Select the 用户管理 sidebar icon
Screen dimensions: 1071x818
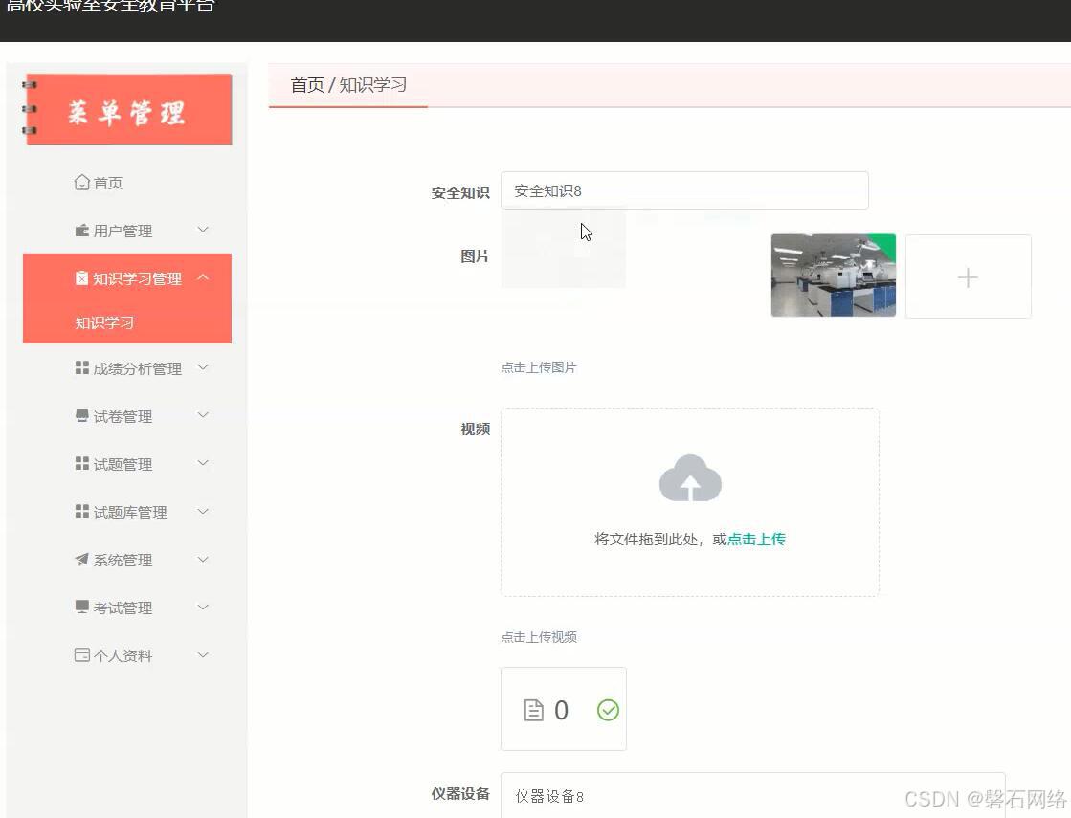tap(83, 230)
